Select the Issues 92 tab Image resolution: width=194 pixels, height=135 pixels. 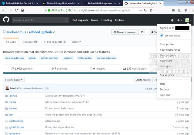(30, 42)
